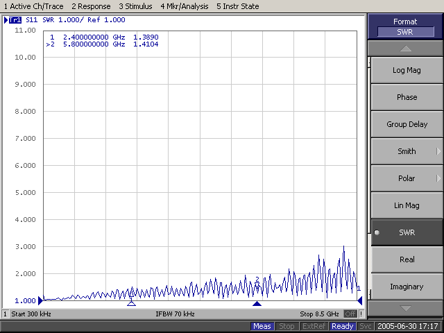Click the channel 1 number indicator

click(x=5, y=314)
